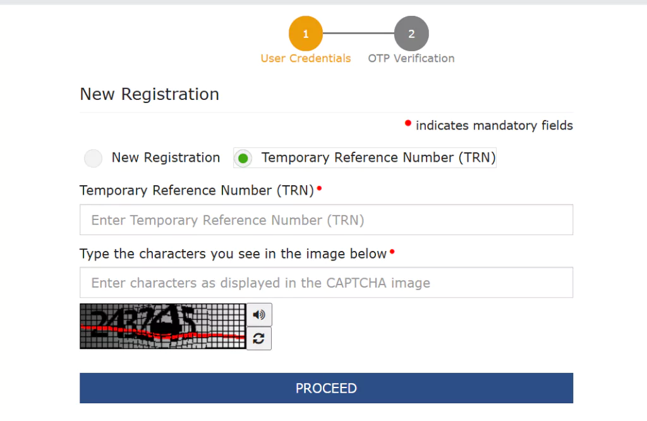Focus the Enter Temporary Reference Number input

326,220
